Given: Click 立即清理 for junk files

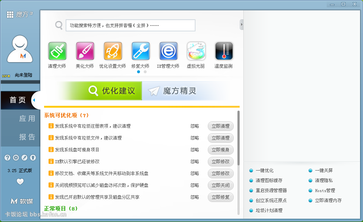Looking at the screenshot, I should (221, 138).
